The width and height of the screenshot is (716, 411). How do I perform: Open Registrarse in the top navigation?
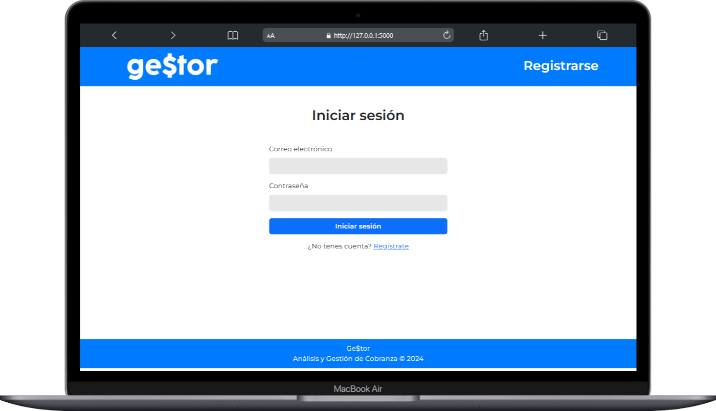pyautogui.click(x=561, y=66)
